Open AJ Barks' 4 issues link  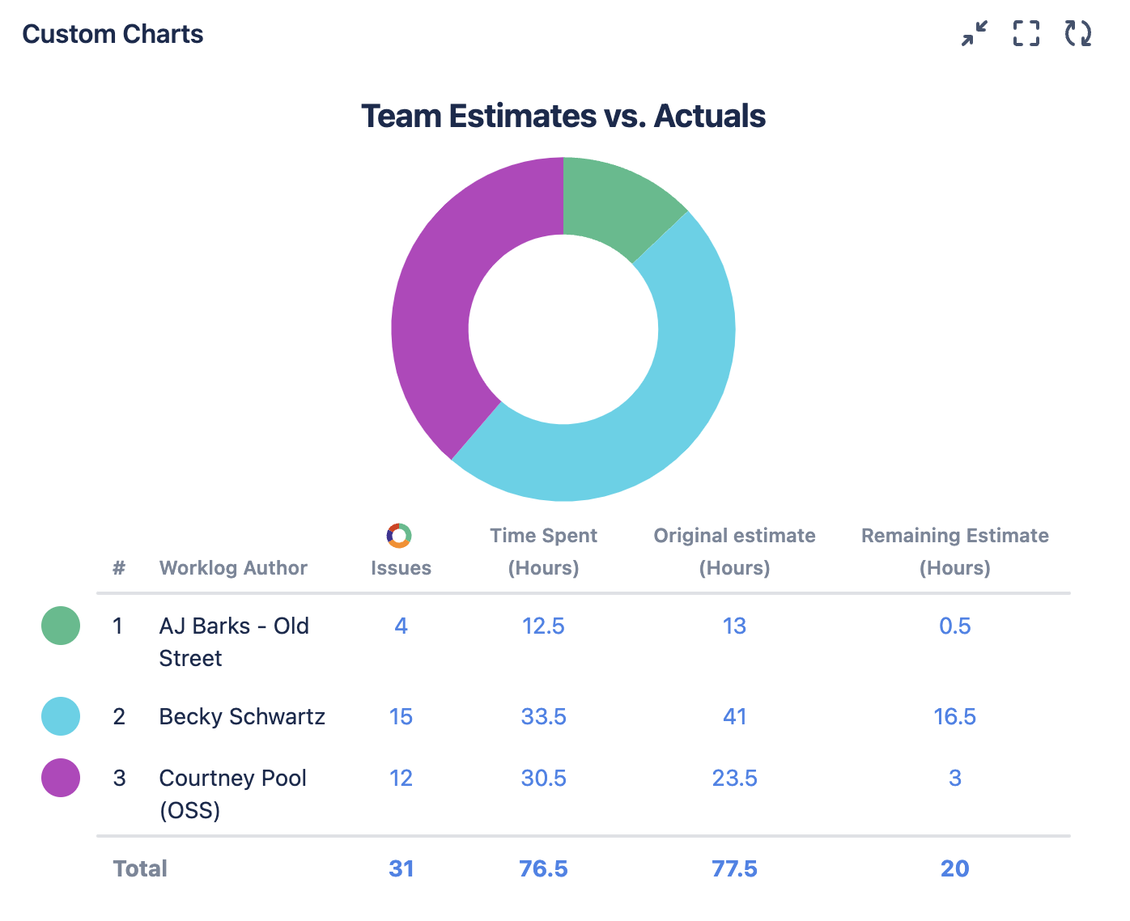point(401,626)
